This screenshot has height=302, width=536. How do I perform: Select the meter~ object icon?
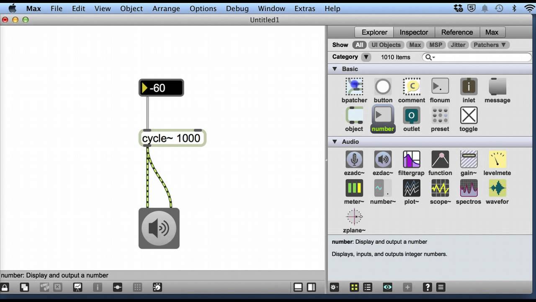354,188
